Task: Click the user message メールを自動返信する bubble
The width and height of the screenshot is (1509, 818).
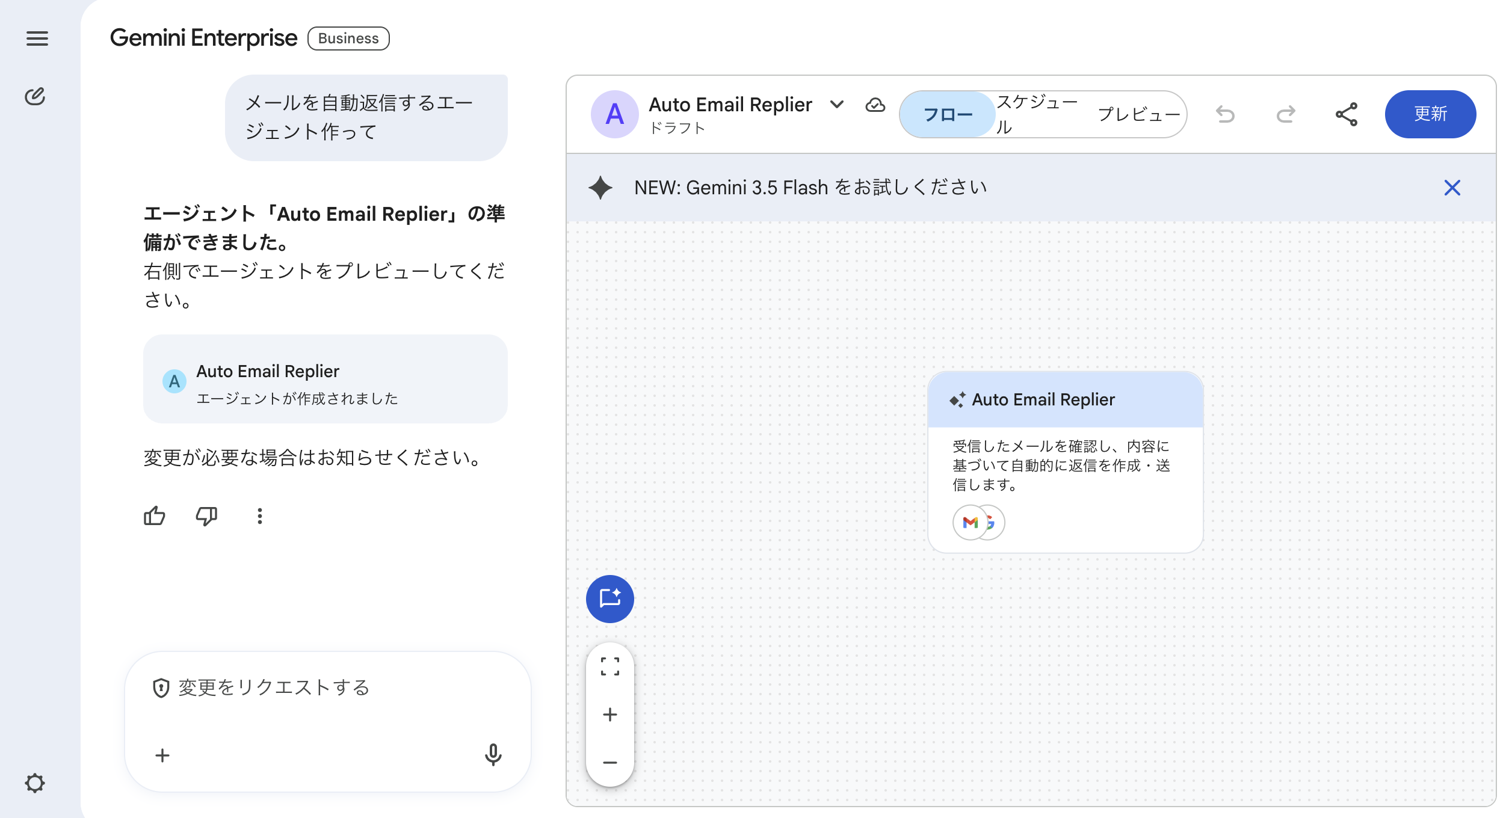Action: pos(366,117)
